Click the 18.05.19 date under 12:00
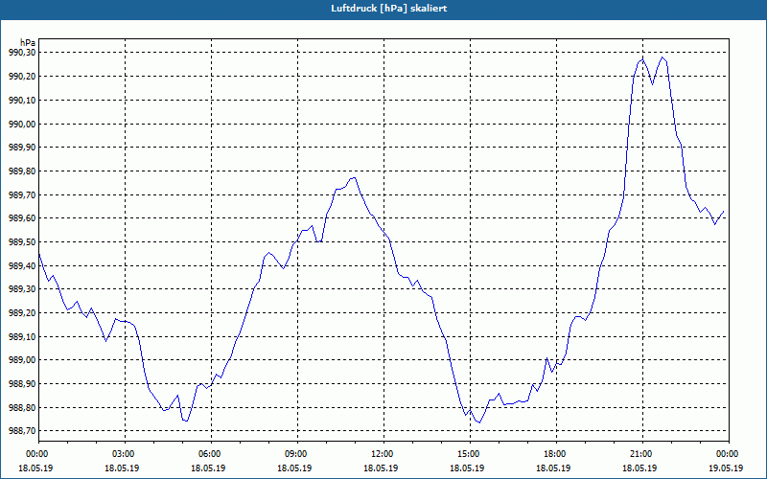767x479 pixels. 382,468
